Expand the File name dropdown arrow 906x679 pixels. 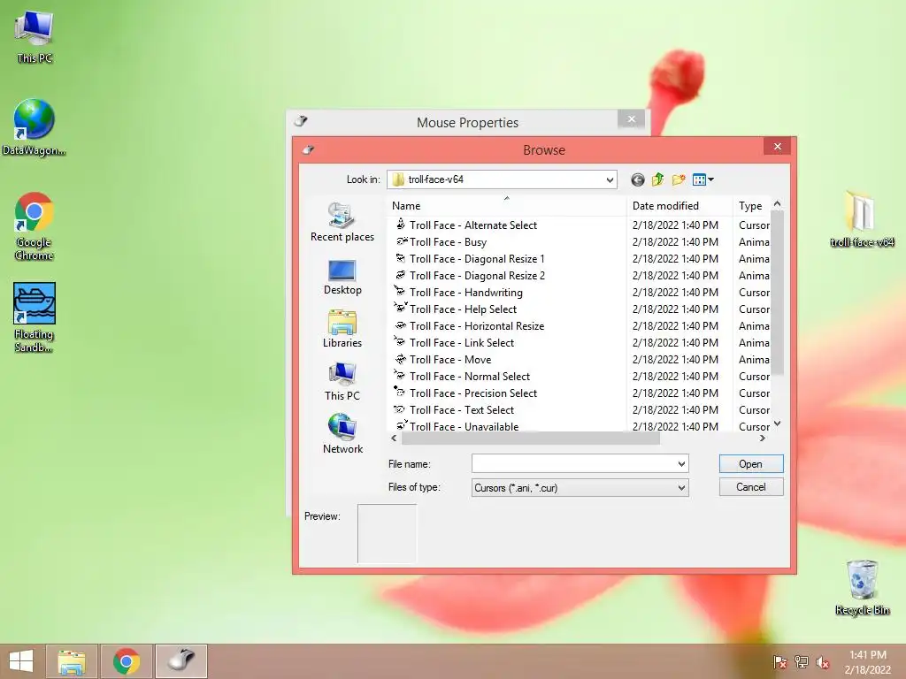[681, 463]
